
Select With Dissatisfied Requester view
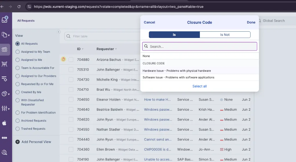(x=18, y=100)
